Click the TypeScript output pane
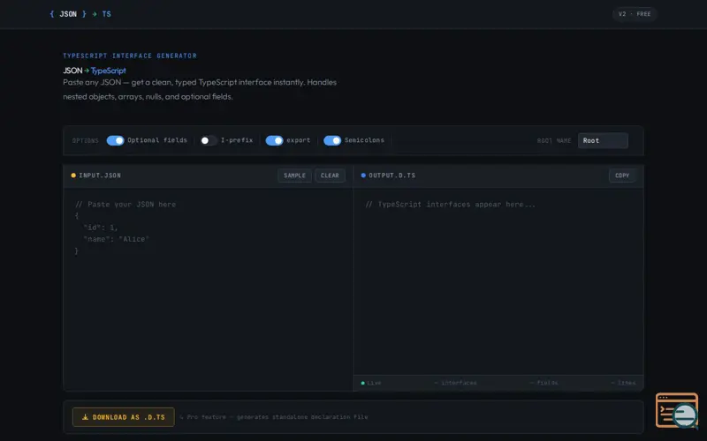This screenshot has height=441, width=707. (x=498, y=281)
